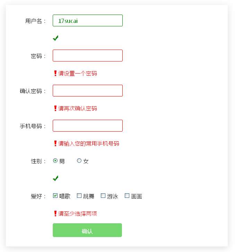Focus the 密码 password input field
This screenshot has height=252, width=235.
[x=88, y=56]
